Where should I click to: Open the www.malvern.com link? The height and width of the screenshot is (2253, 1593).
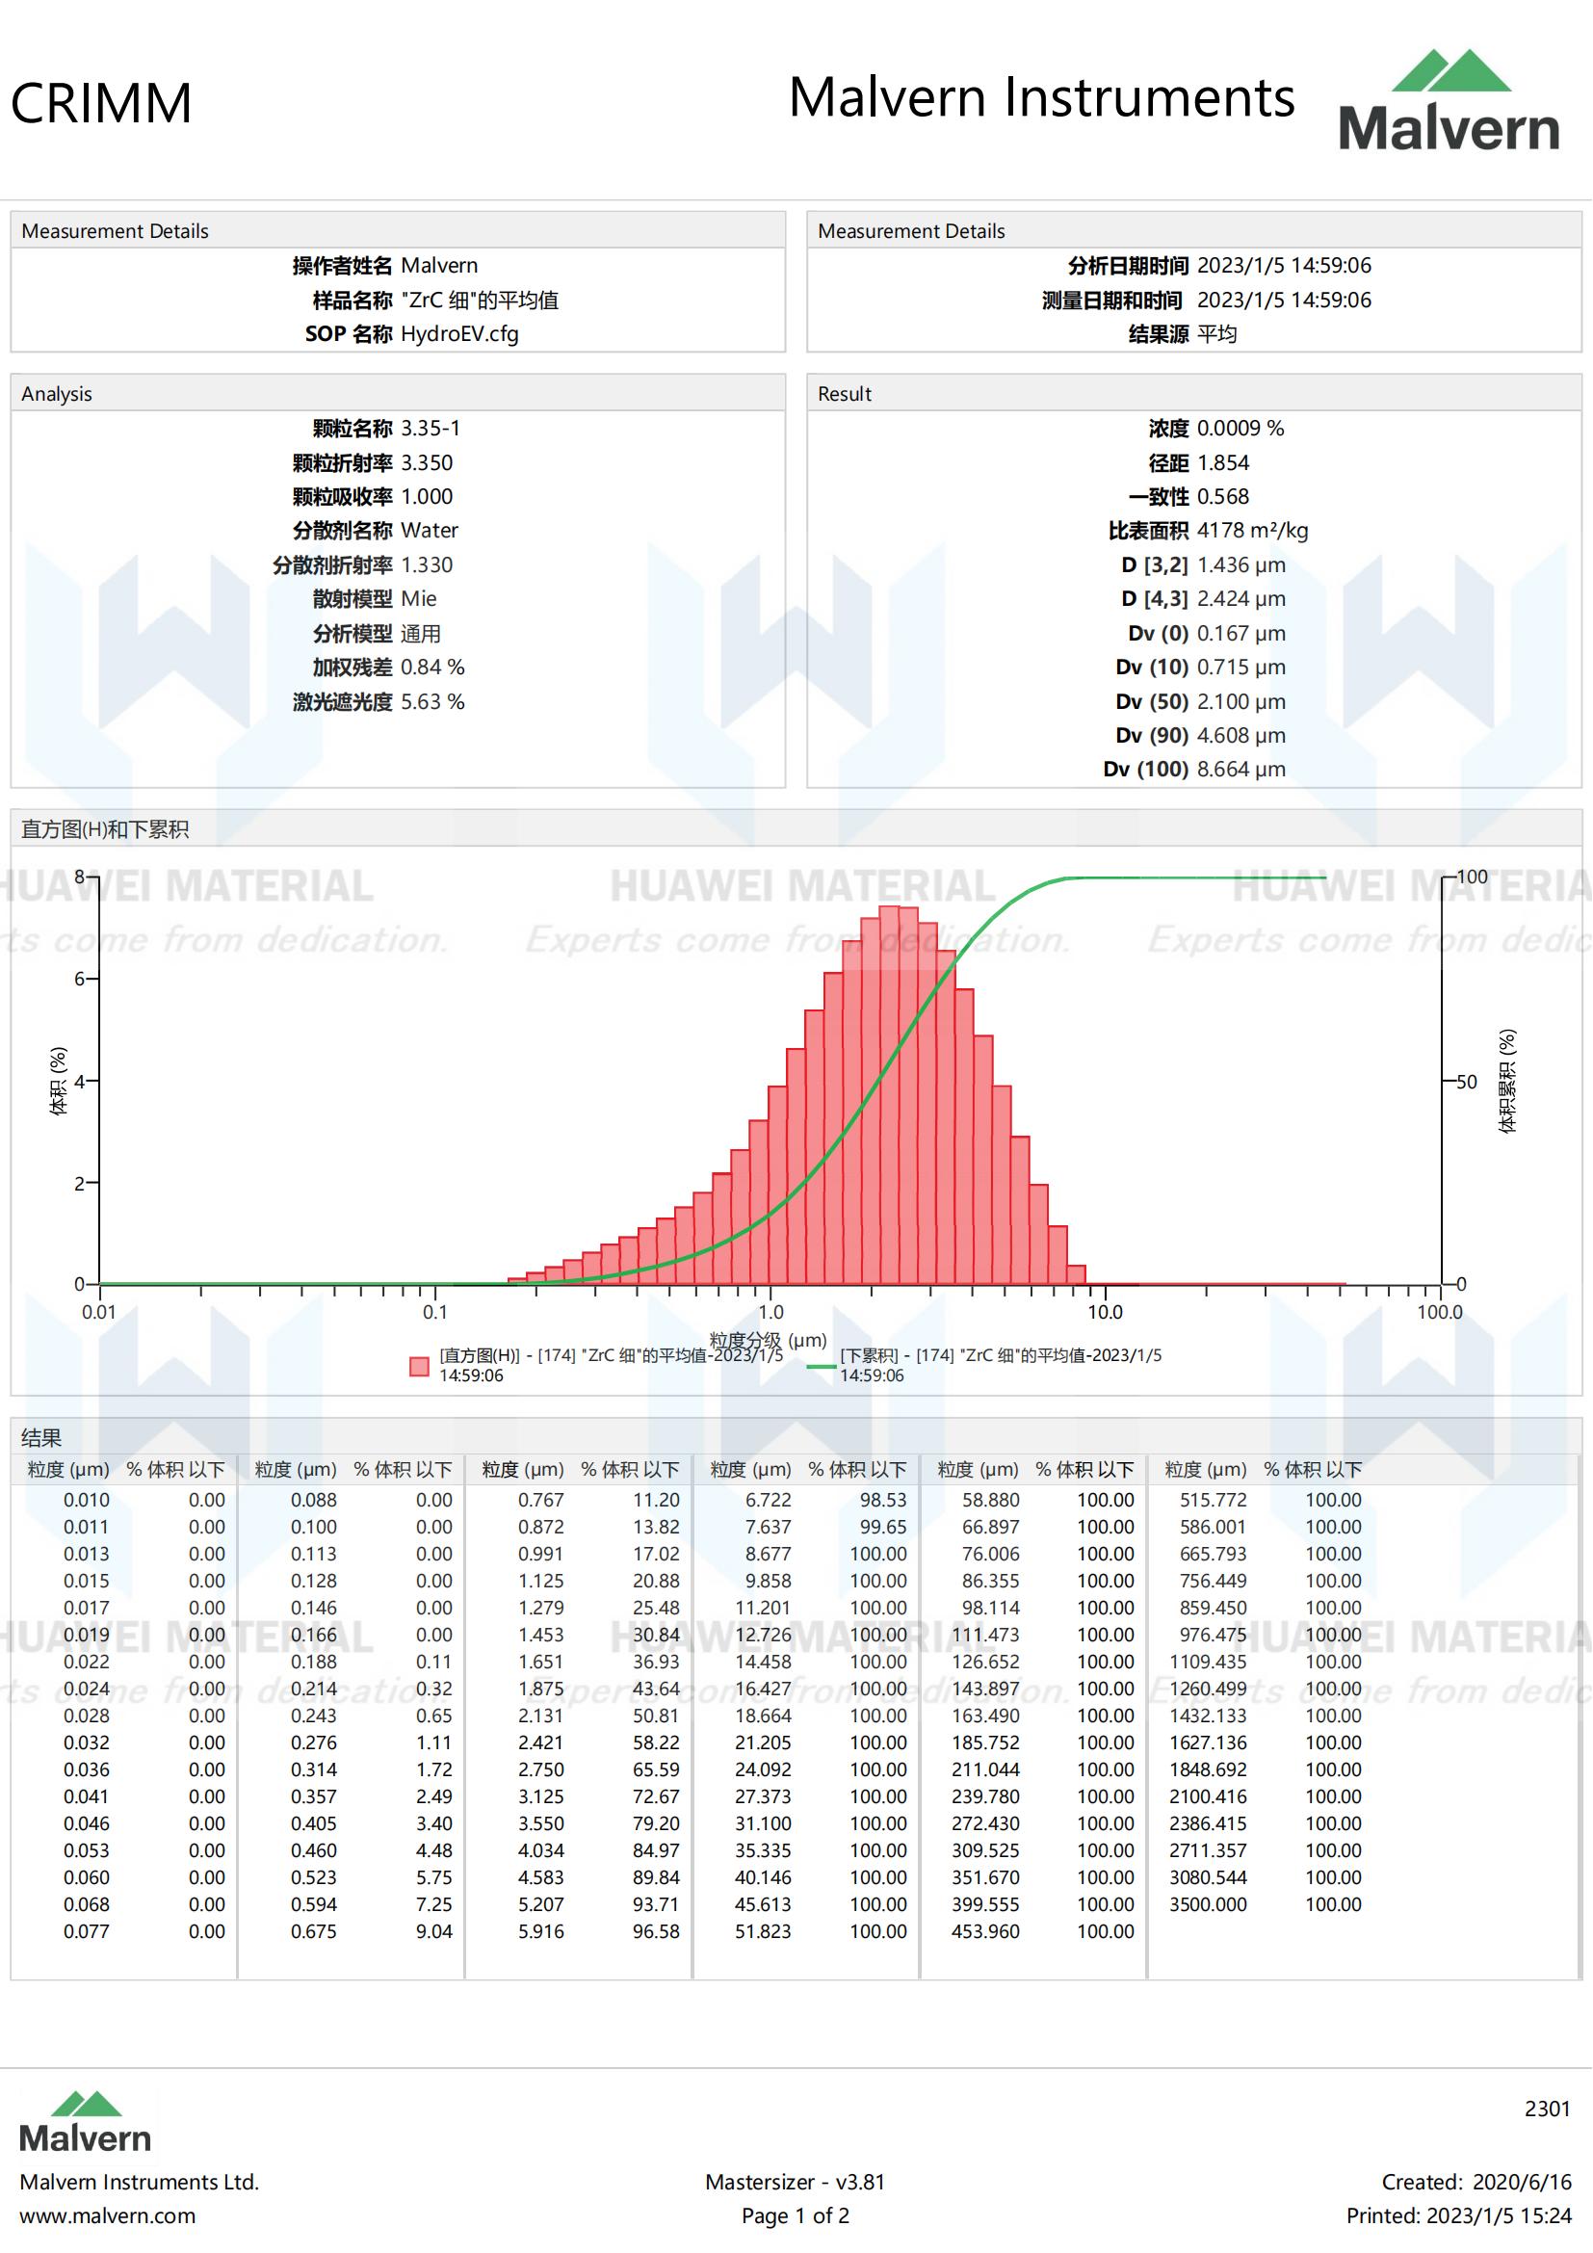(108, 2215)
